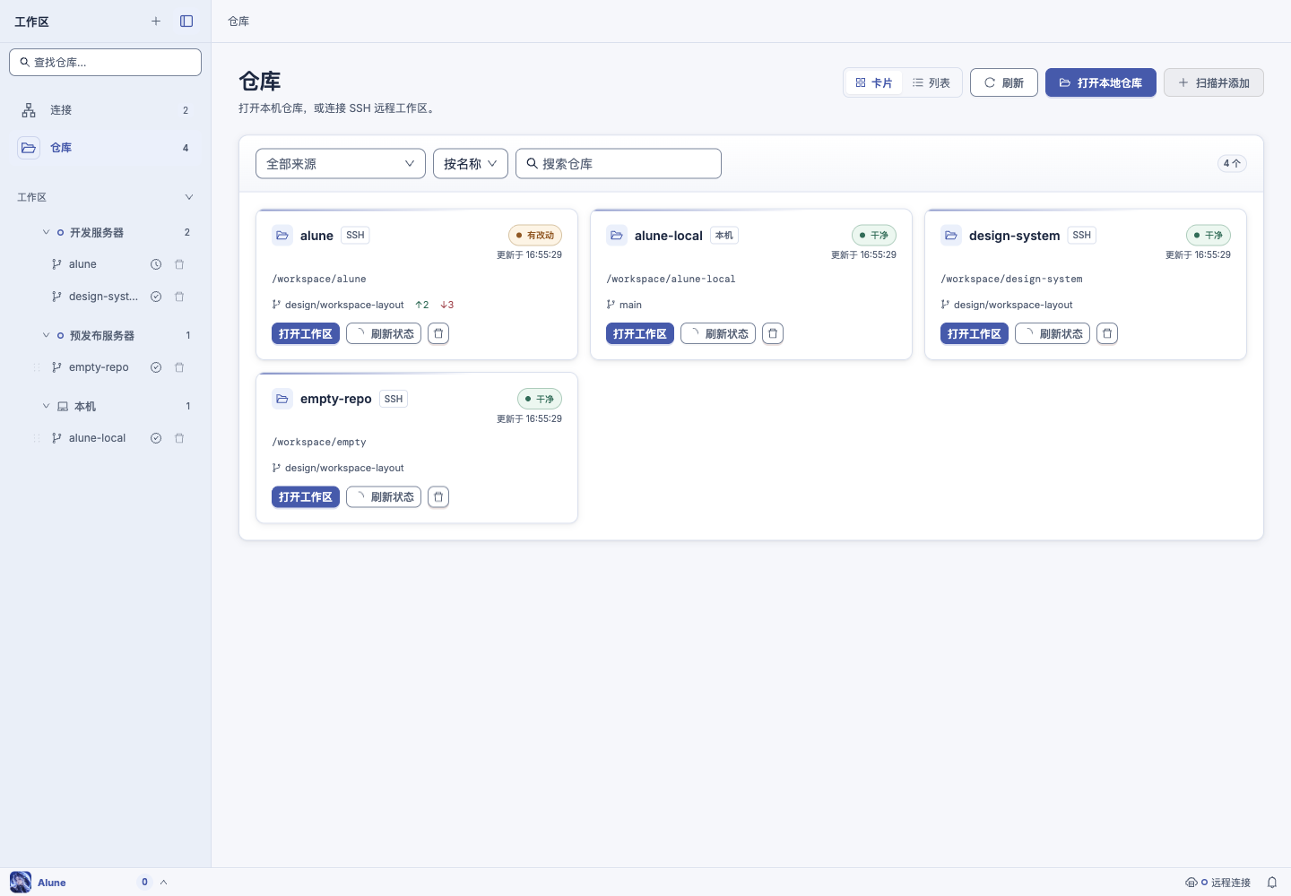This screenshot has width=1291, height=896.
Task: Click 远程连接 status in the bottom bar
Action: click(x=1218, y=883)
